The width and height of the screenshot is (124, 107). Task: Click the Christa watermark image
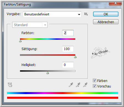coord(101,53)
